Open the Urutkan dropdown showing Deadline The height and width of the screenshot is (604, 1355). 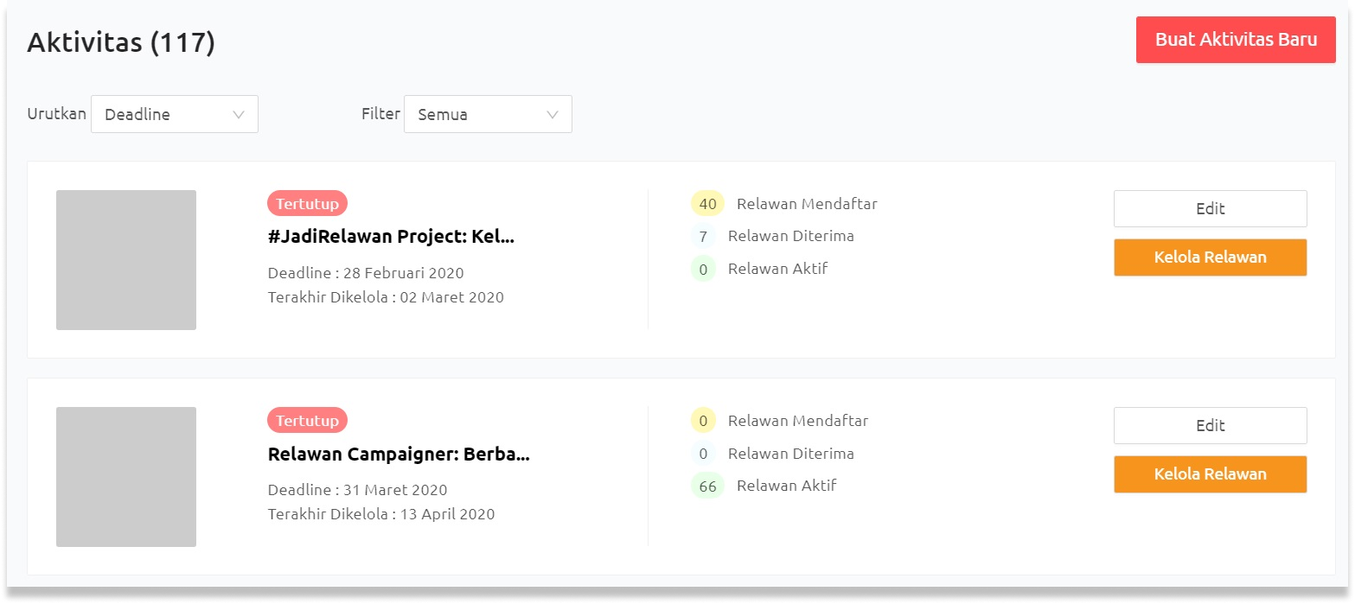(x=174, y=114)
